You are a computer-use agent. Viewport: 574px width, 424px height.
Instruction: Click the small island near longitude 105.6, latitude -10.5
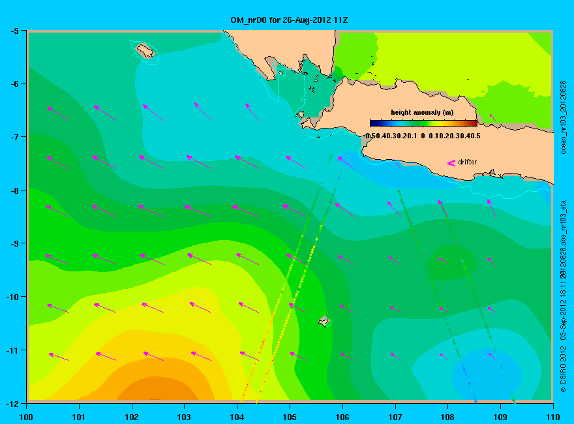click(x=324, y=321)
